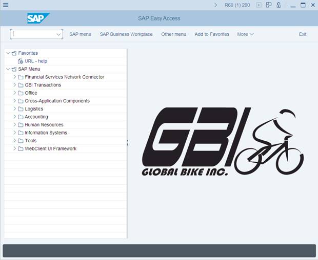Expand the Information Systems folder
The image size is (318, 260).
(14, 133)
